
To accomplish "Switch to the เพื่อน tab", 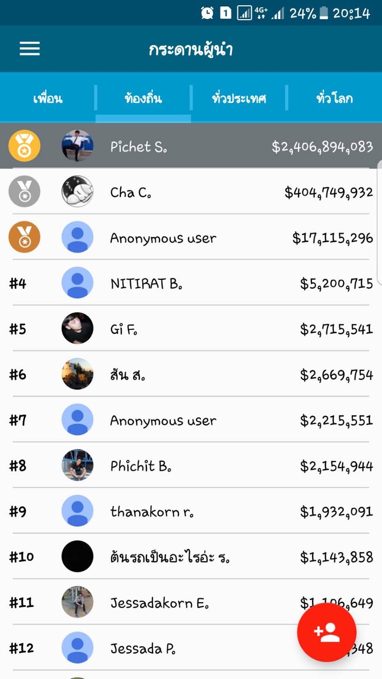I will [48, 98].
